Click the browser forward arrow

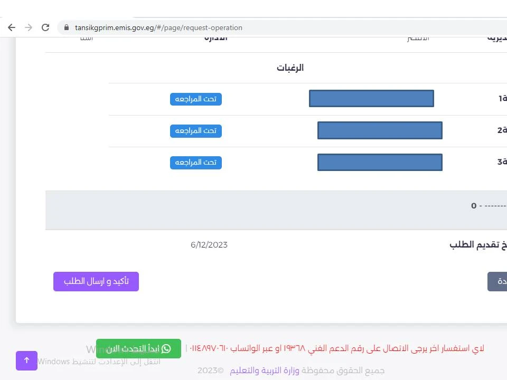pos(29,27)
